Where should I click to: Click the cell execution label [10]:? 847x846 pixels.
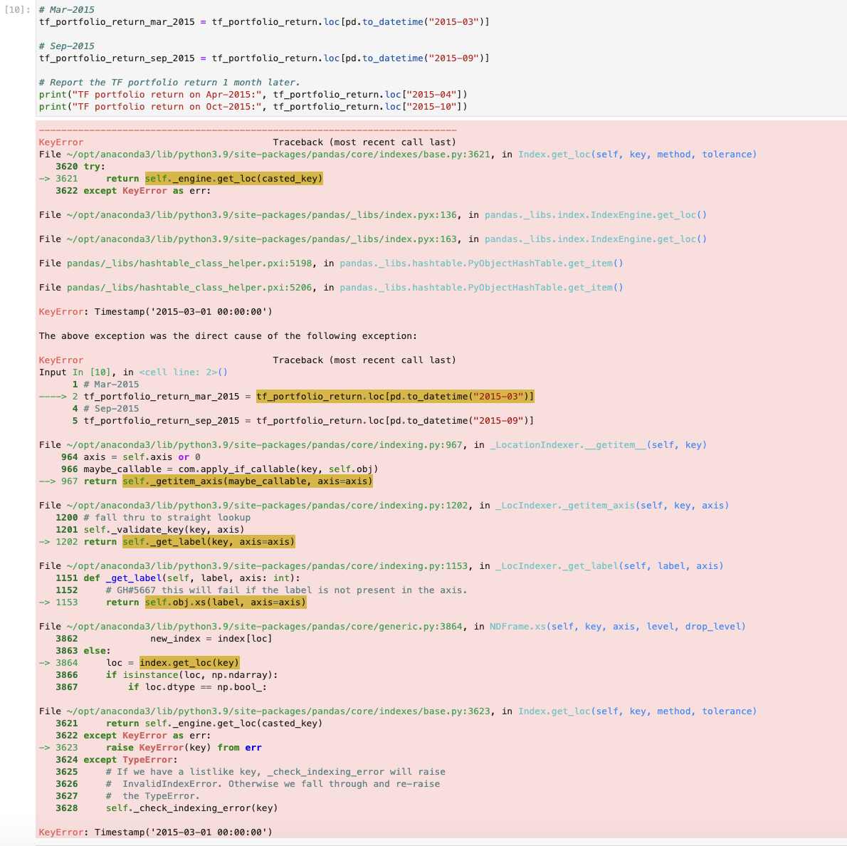coord(17,10)
